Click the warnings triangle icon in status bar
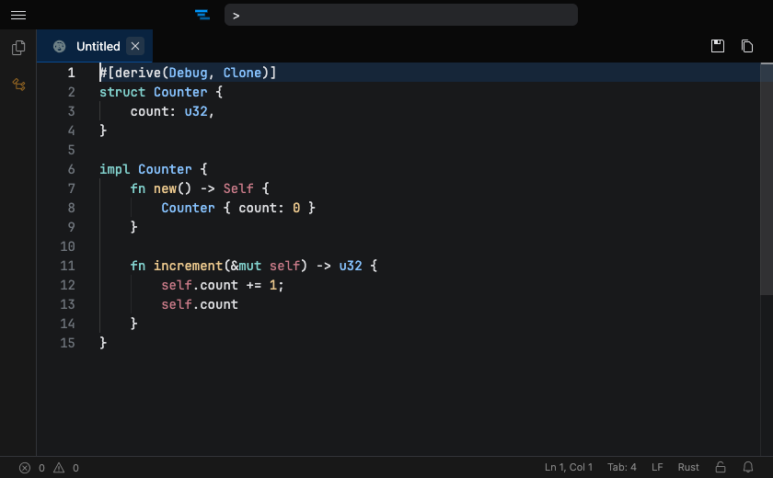 coord(59,468)
